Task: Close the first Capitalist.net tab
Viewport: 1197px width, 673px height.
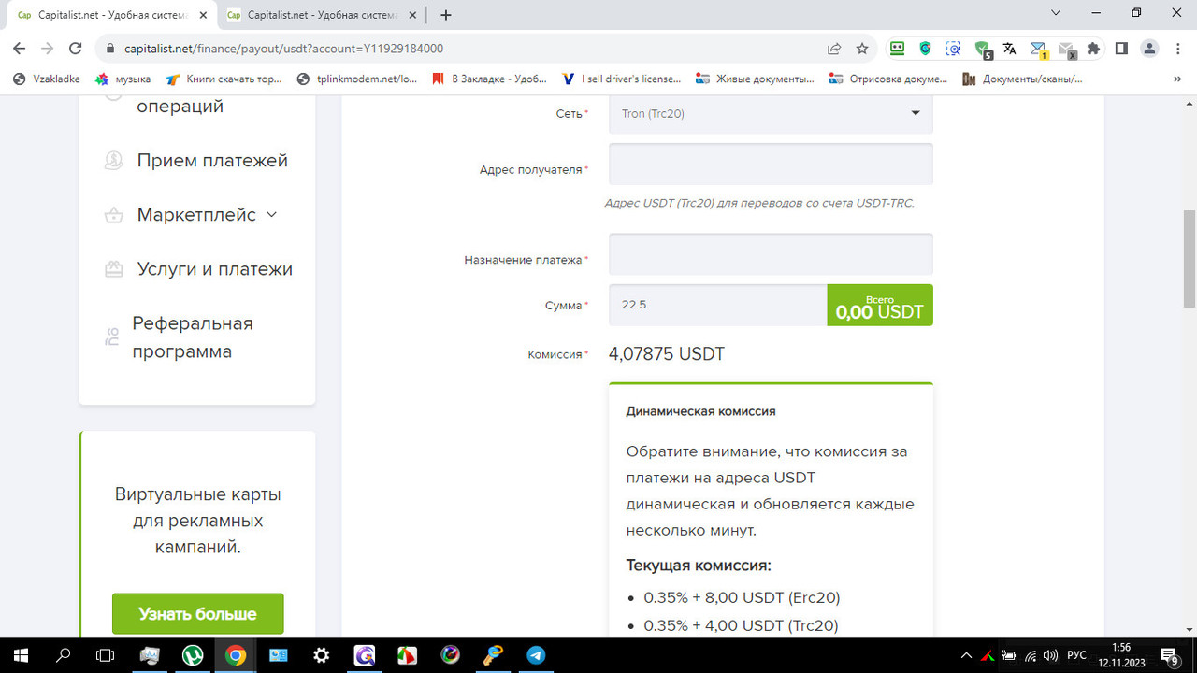Action: pos(201,15)
